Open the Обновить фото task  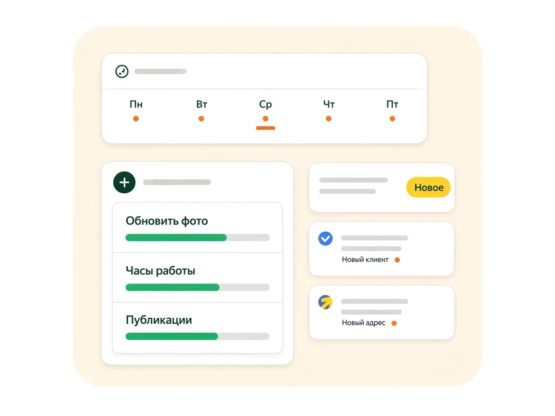tap(197, 227)
